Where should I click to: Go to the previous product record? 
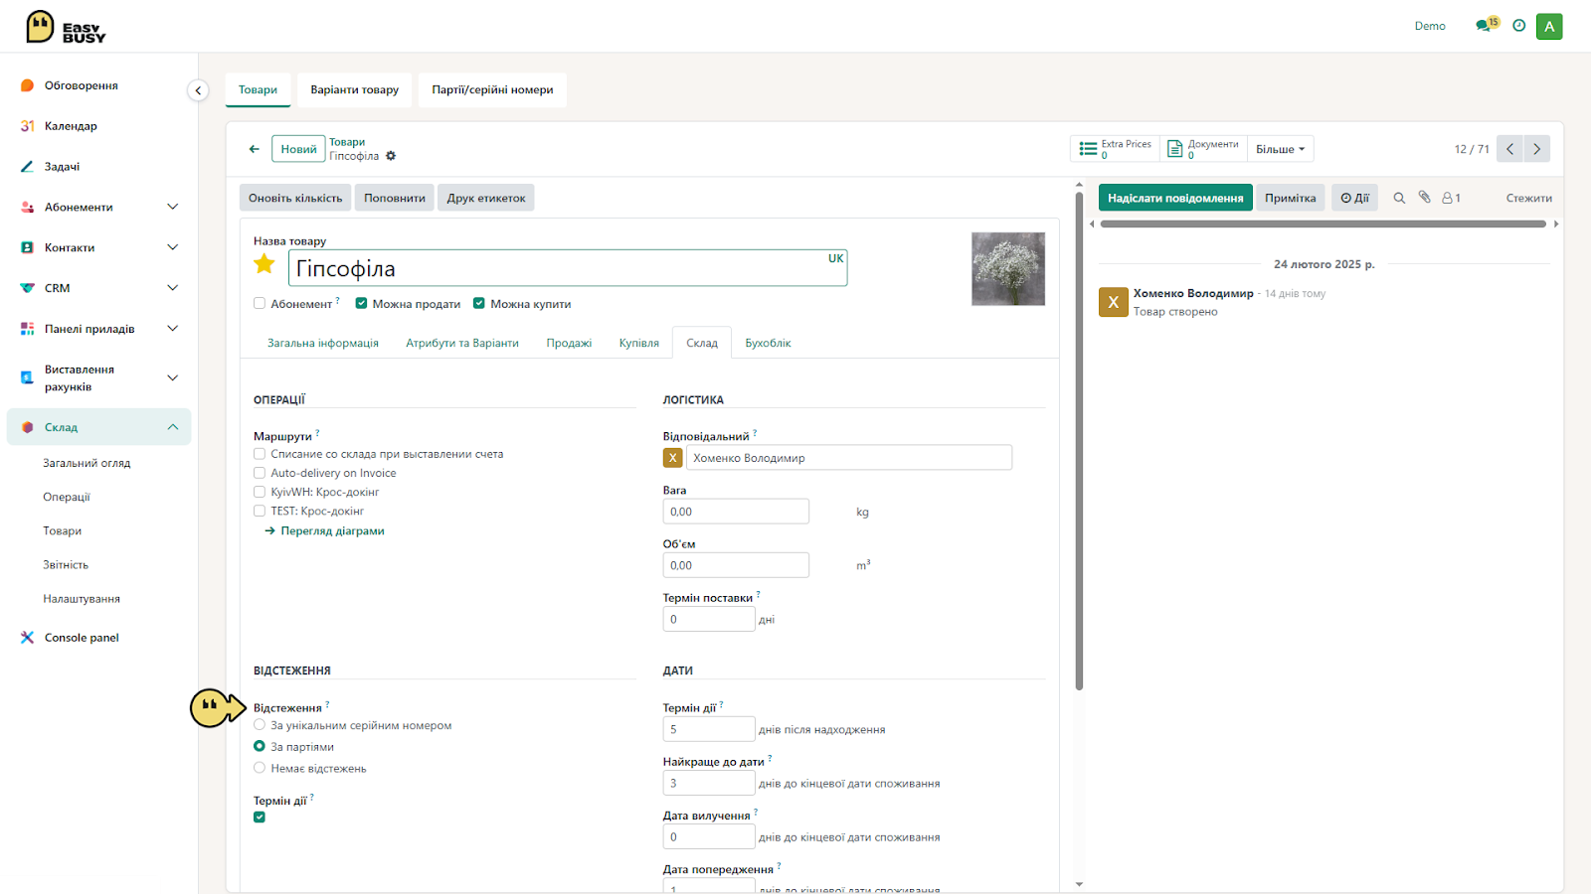1509,149
